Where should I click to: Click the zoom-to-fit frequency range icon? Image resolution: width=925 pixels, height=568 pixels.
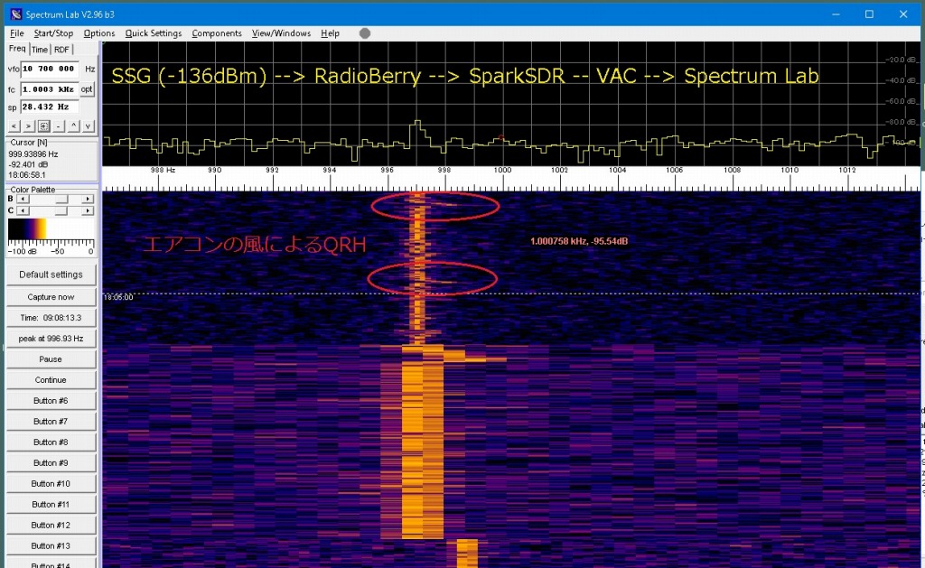coord(43,126)
